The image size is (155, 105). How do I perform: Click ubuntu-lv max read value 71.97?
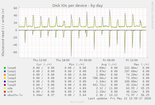click(130, 95)
